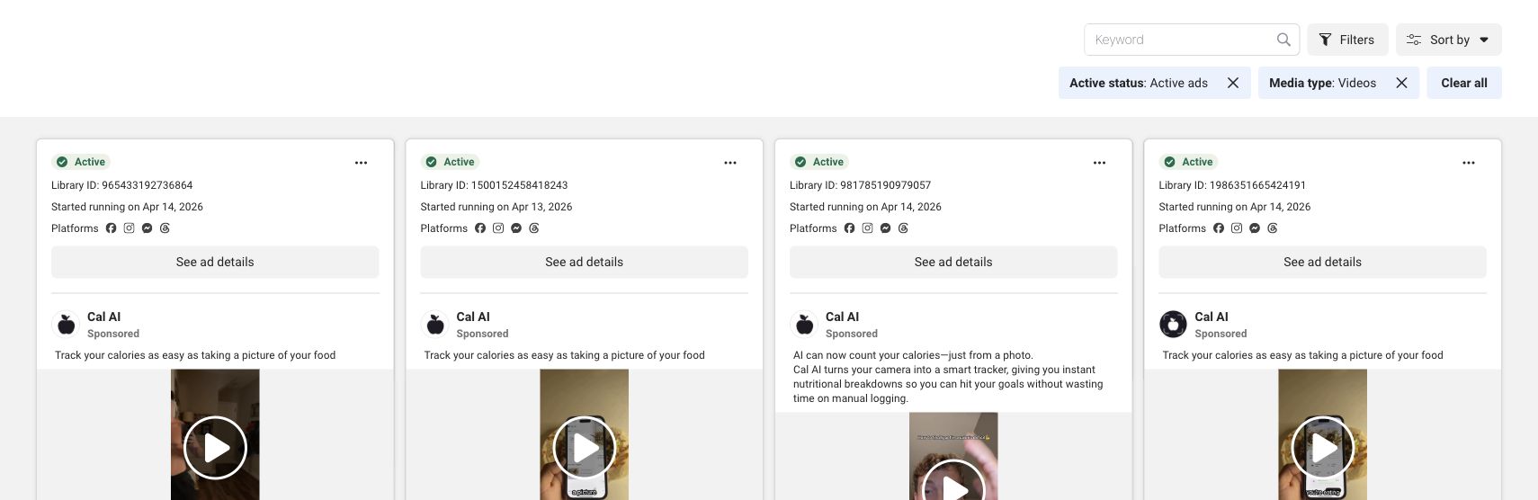1538x500 pixels.
Task: Open Cal AI page name on ad 981785190979057
Action: 842,317
